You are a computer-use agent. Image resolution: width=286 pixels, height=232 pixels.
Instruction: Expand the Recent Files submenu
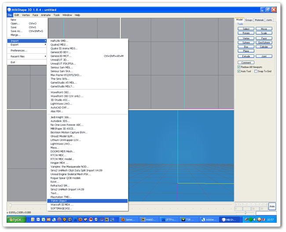(26, 56)
